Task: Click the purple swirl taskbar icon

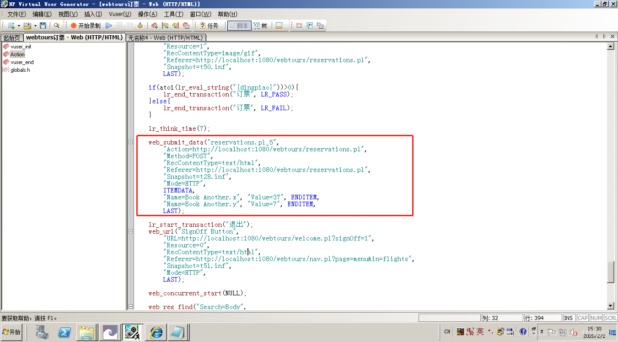Action: click(x=110, y=332)
